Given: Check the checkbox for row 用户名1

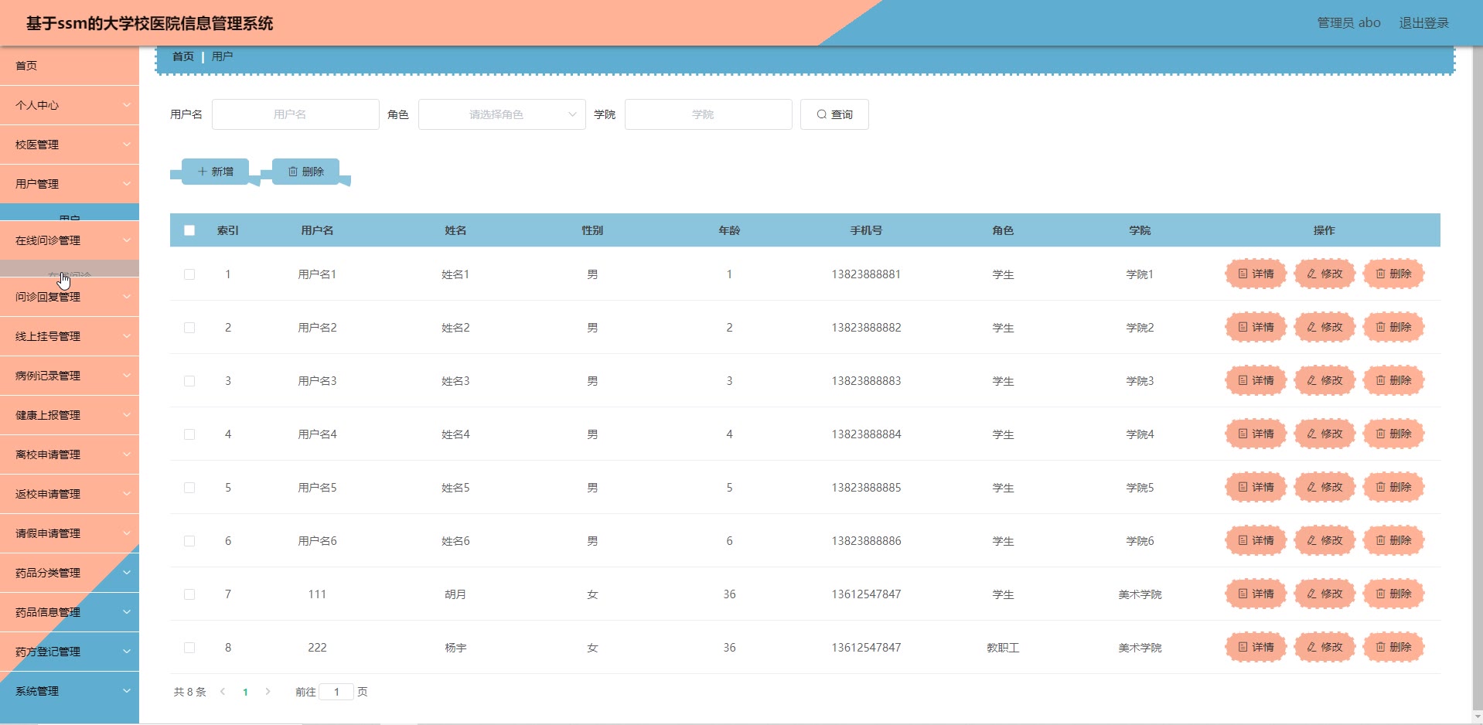Looking at the screenshot, I should 189,274.
